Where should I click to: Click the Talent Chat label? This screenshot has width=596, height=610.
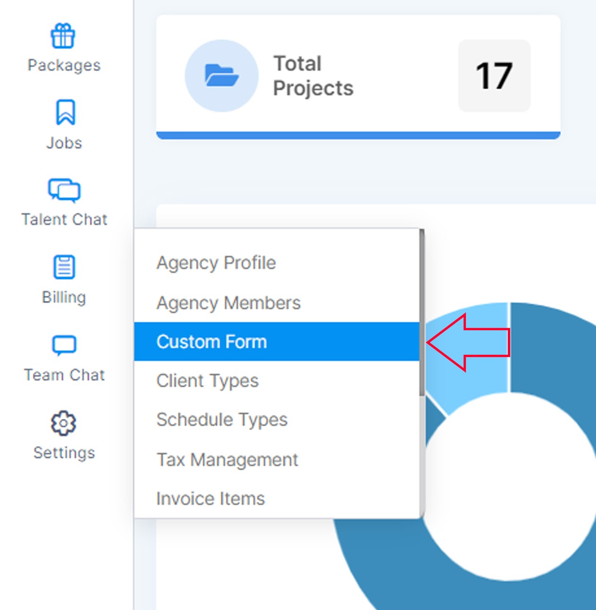click(x=65, y=219)
